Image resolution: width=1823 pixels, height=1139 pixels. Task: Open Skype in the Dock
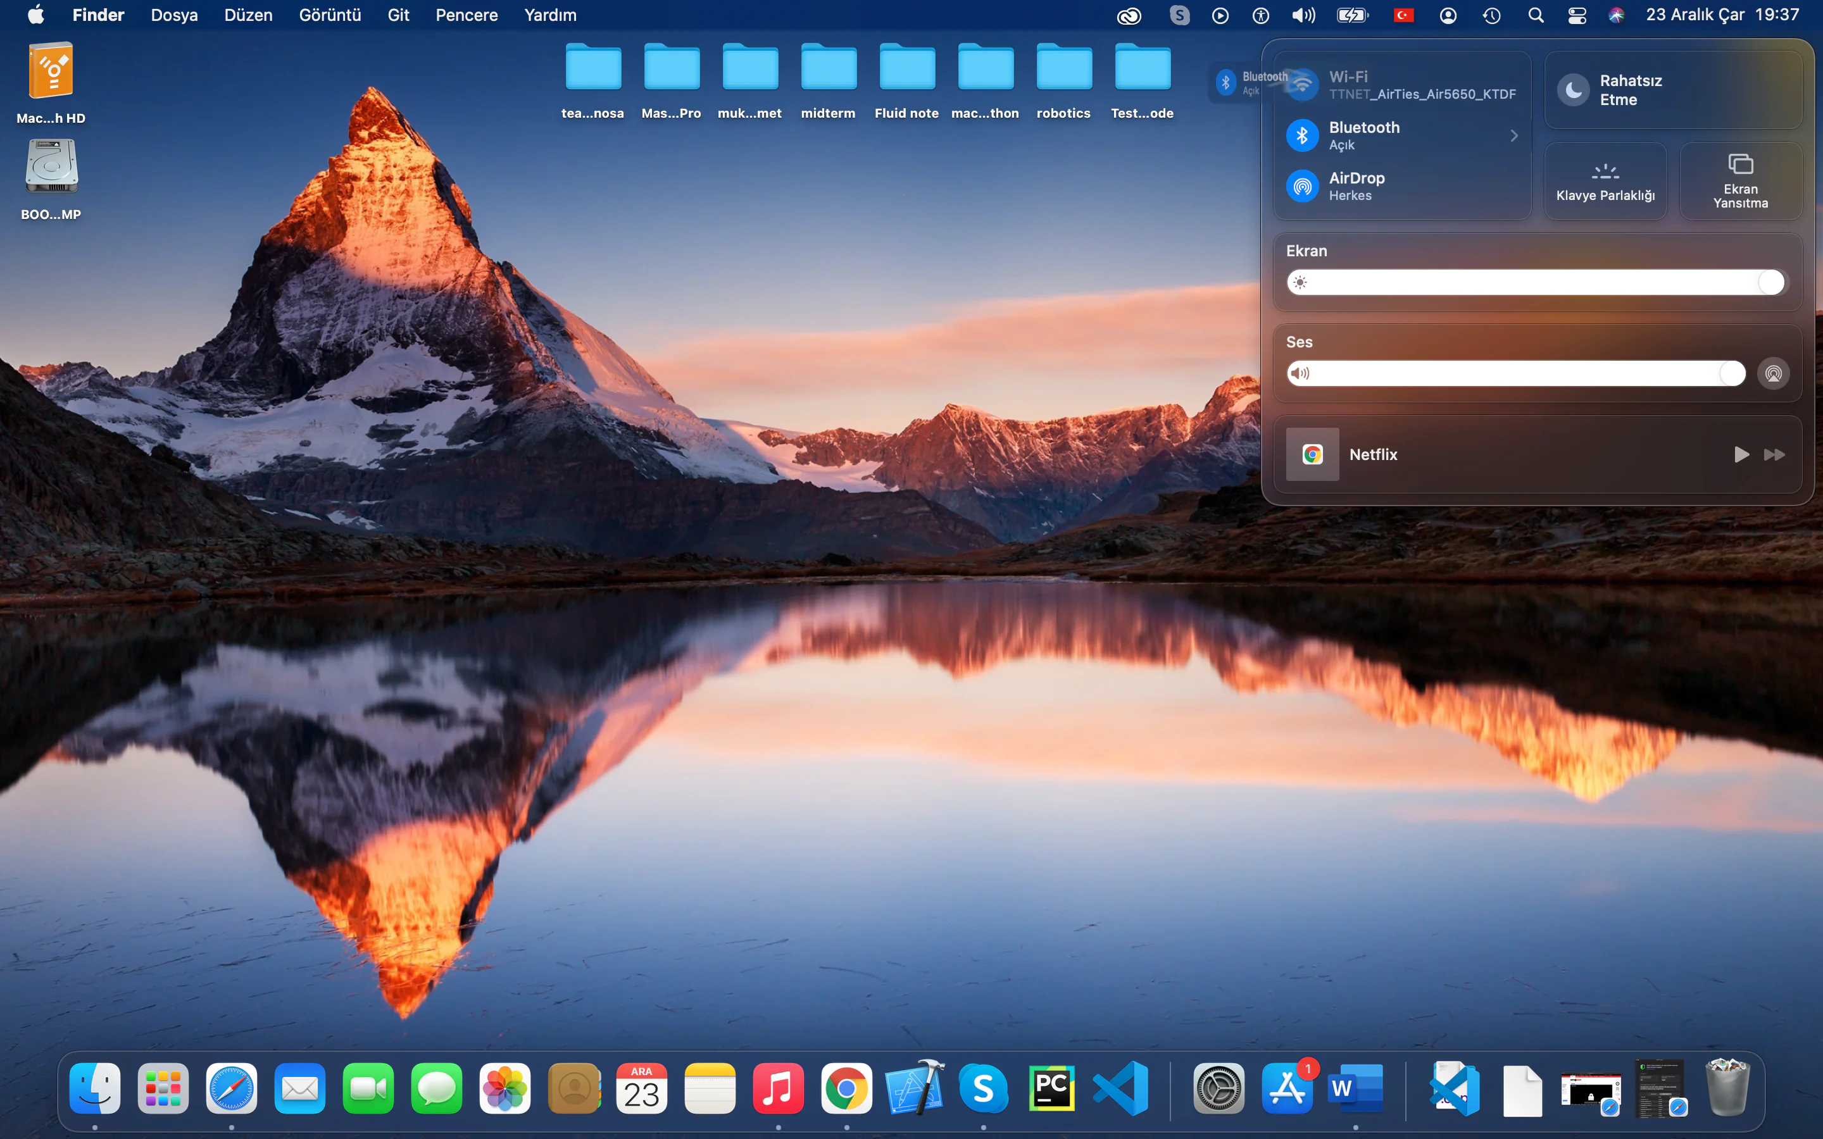(983, 1088)
